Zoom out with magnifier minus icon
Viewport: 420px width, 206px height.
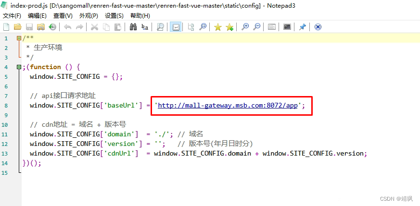click(256, 27)
